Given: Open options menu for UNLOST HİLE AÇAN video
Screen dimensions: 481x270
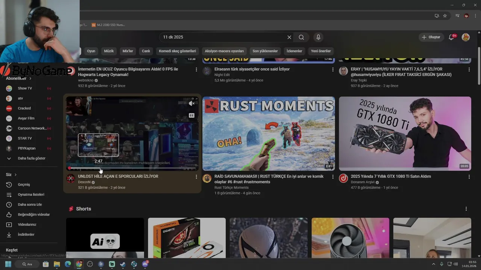Looking at the screenshot, I should tap(196, 177).
